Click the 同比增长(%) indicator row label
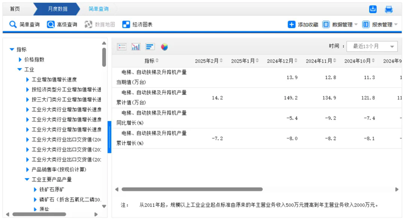The image size is (404, 219). click(151, 118)
